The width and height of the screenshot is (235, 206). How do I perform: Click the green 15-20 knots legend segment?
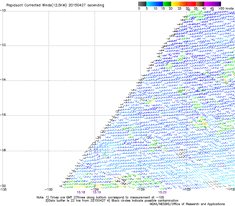pyautogui.click(x=167, y=4)
